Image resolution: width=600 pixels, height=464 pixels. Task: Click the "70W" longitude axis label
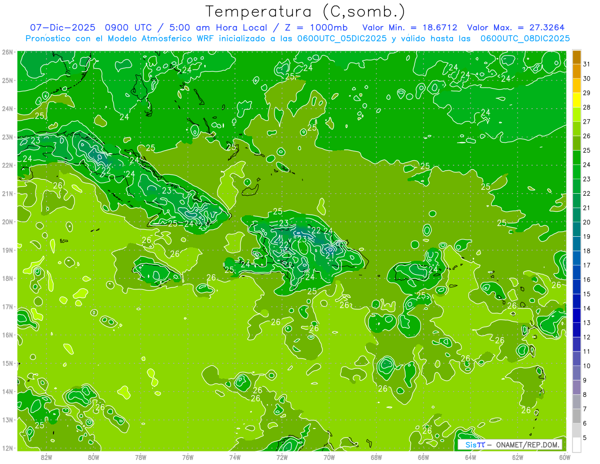(x=329, y=457)
